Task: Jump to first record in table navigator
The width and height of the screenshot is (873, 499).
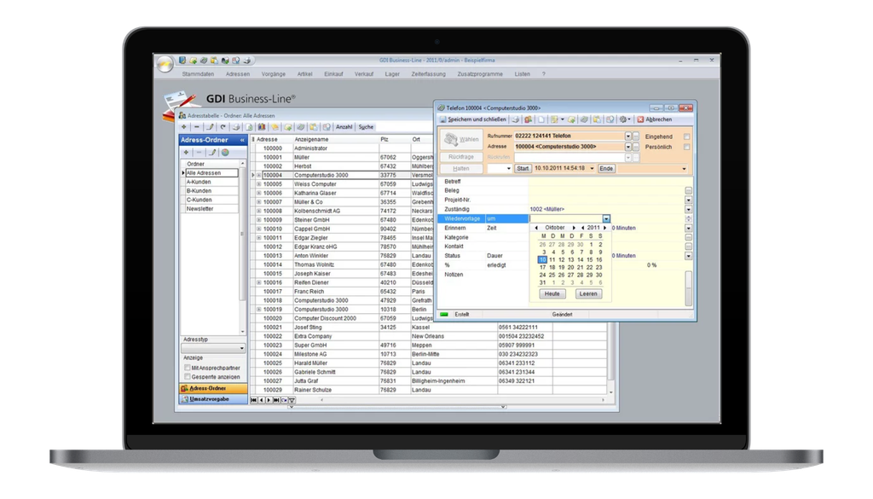Action: pos(254,400)
